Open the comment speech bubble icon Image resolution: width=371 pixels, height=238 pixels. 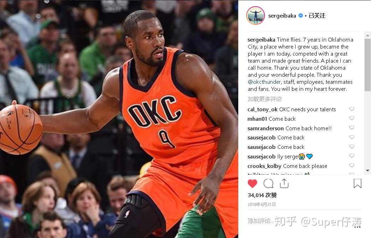[x=268, y=183]
